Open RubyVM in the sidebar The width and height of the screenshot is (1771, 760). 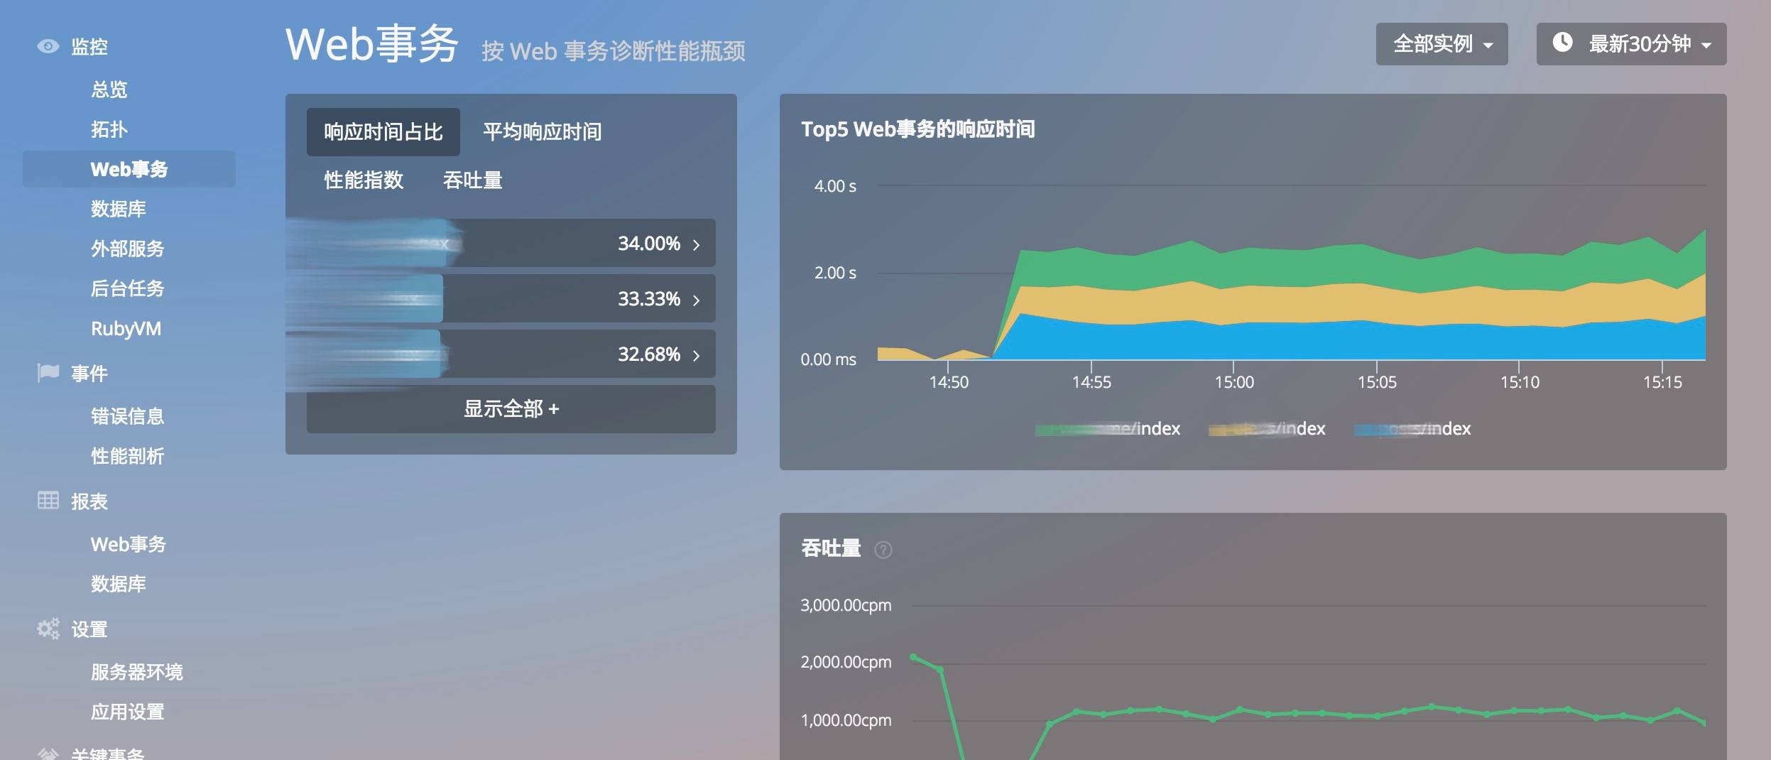coord(126,328)
